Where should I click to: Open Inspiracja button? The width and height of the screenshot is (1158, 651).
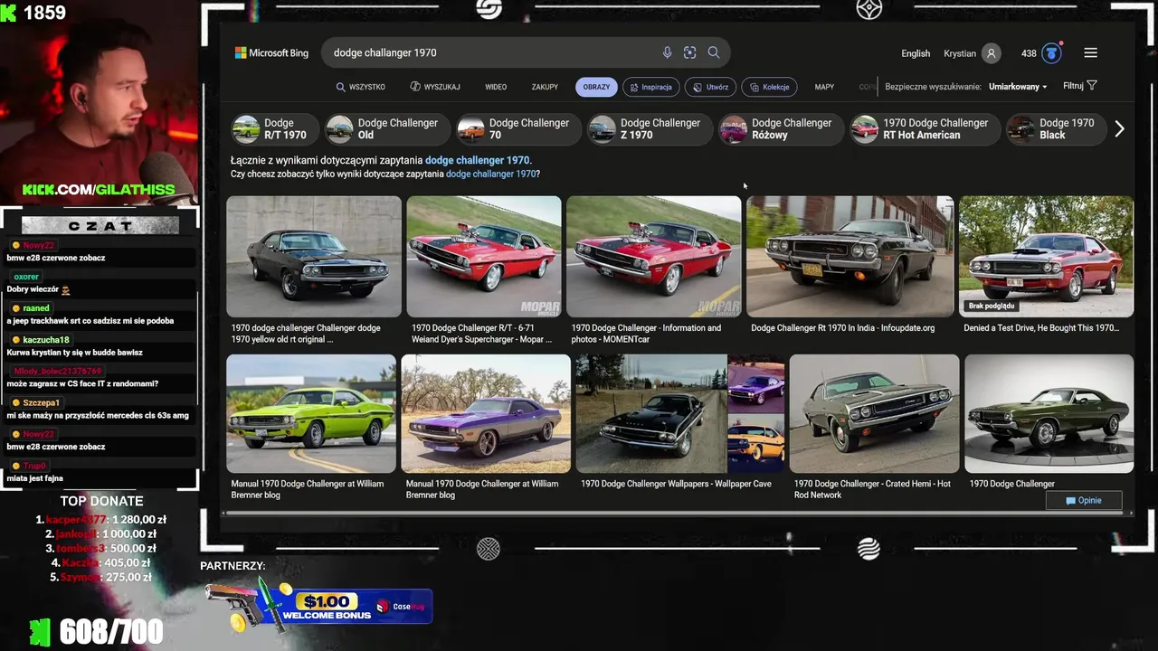(650, 87)
